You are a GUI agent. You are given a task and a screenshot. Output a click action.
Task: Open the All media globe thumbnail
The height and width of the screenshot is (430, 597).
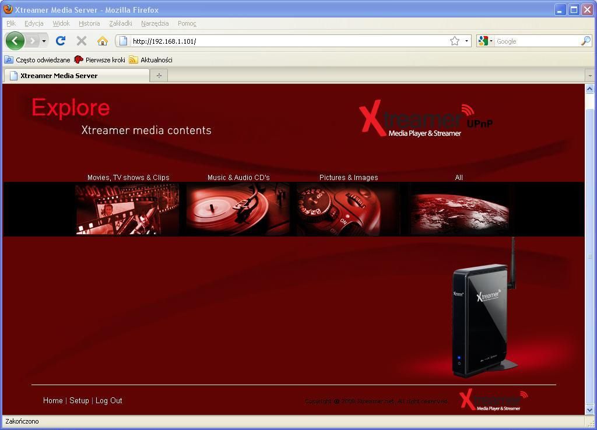(459, 209)
